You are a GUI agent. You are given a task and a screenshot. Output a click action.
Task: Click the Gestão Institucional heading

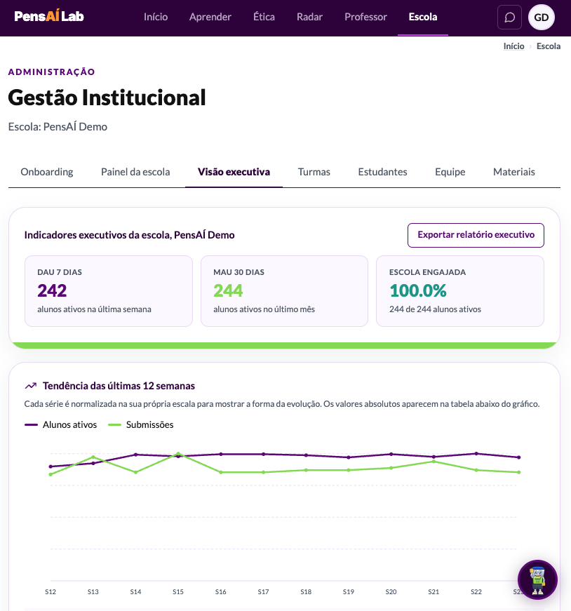click(x=107, y=98)
